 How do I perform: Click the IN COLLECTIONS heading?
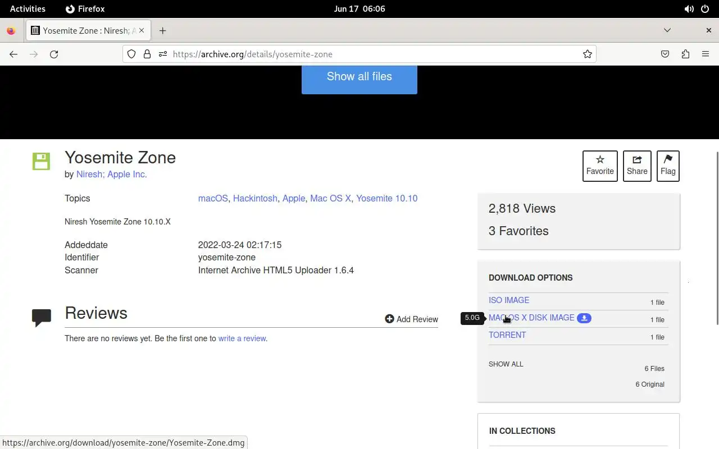click(x=522, y=431)
